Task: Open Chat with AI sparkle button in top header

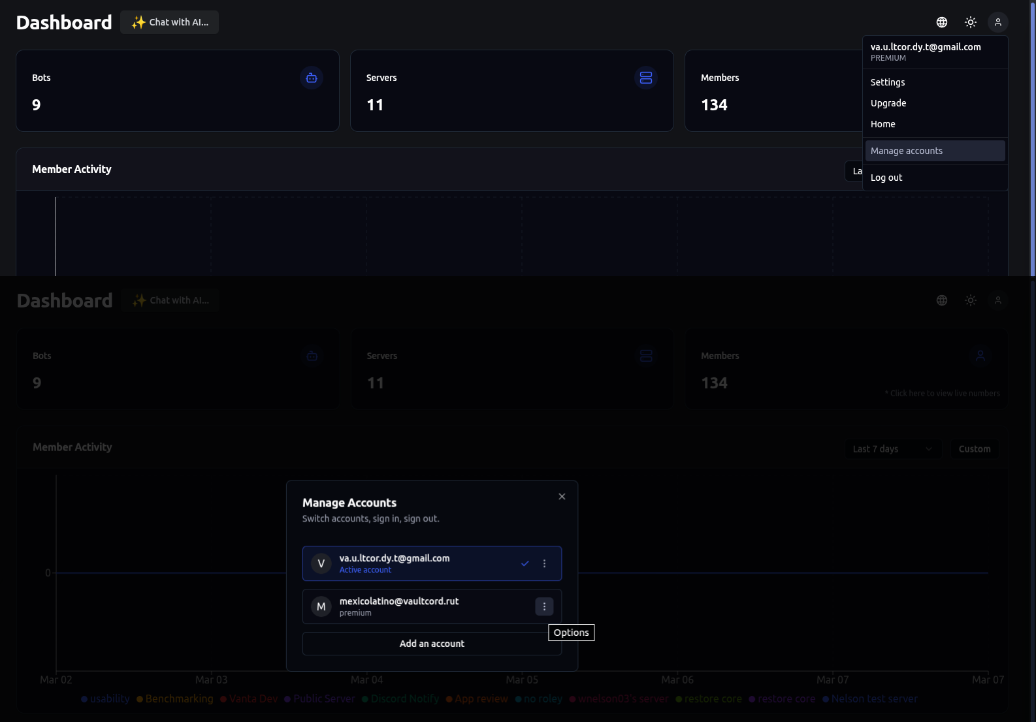Action: click(x=170, y=22)
